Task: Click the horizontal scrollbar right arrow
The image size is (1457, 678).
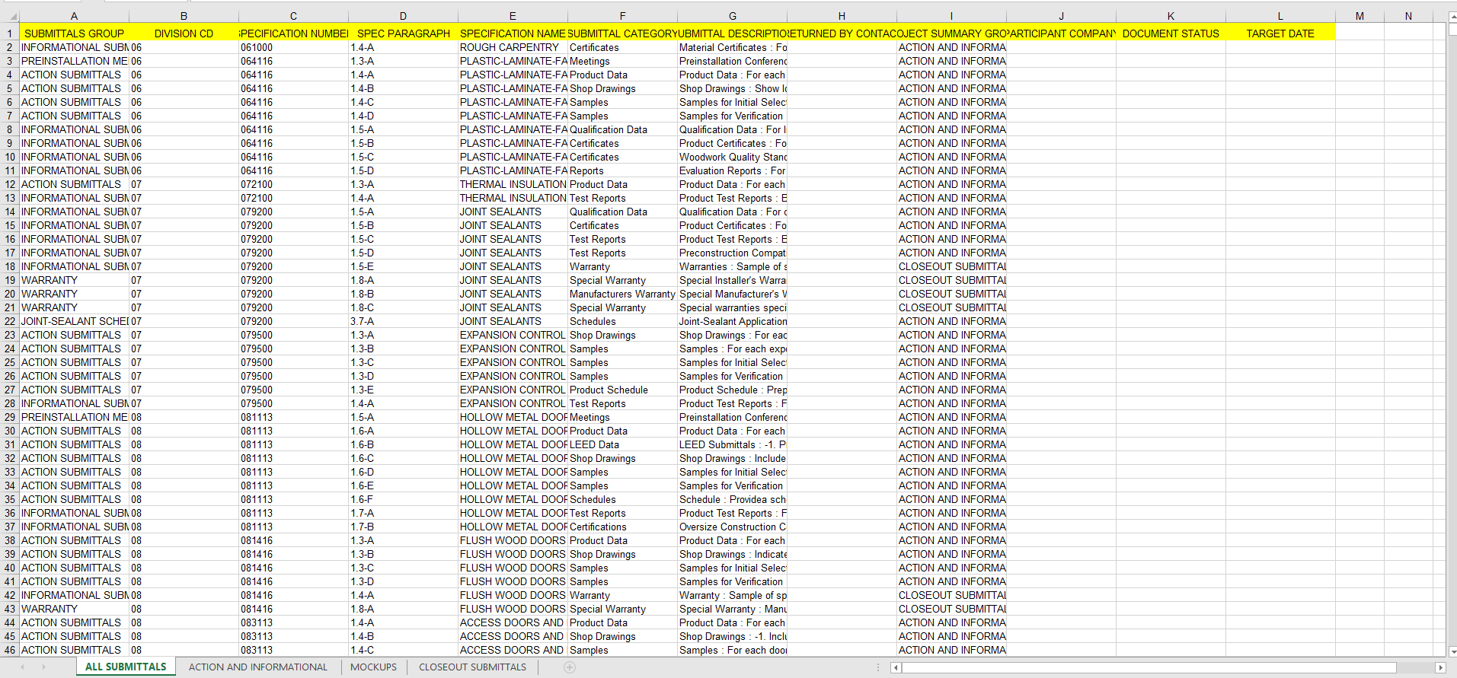Action: 1439,667
